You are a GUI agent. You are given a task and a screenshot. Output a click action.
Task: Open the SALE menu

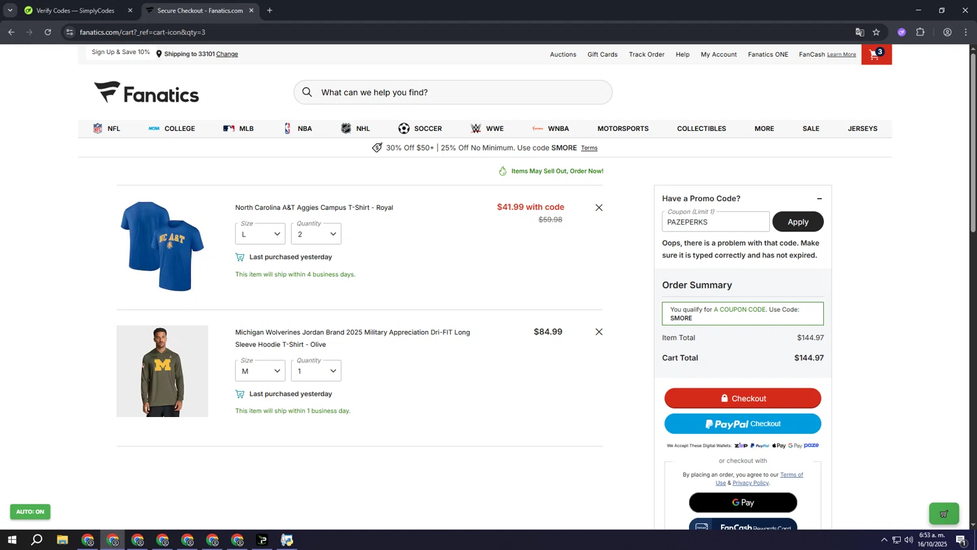click(x=811, y=129)
